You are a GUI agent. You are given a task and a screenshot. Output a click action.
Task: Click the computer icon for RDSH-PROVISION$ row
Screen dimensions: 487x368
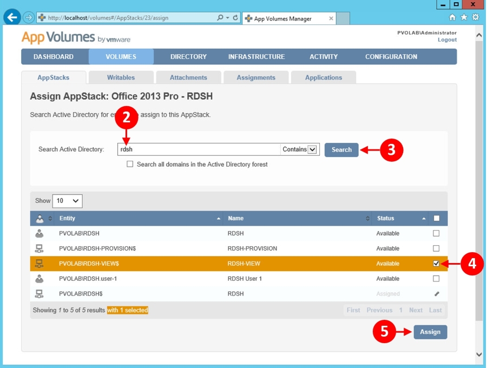pos(39,248)
